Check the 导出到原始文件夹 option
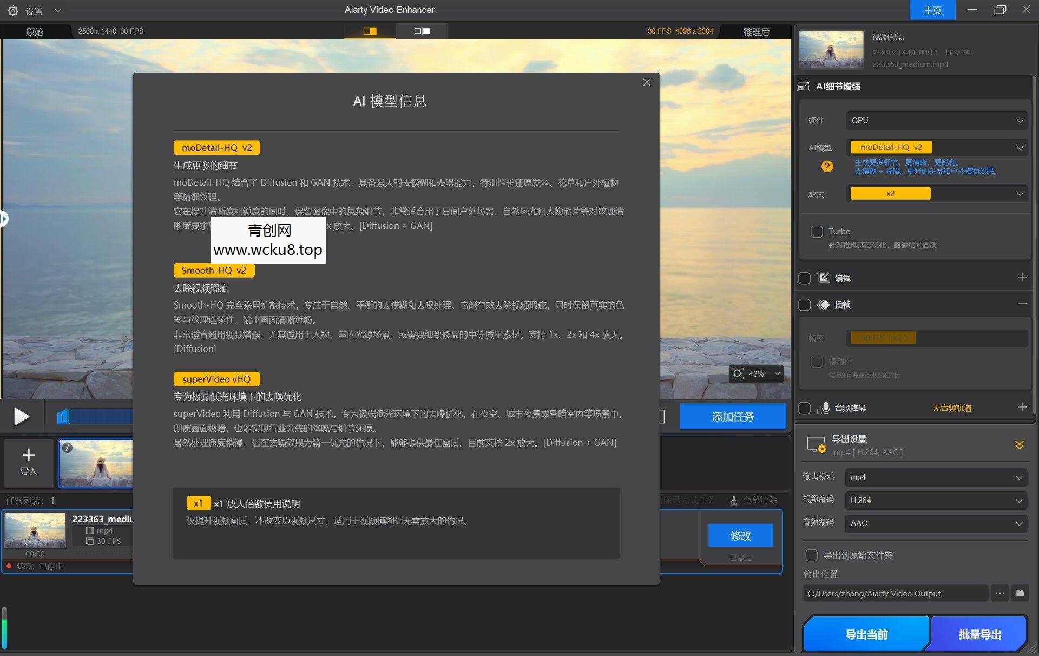This screenshot has width=1039, height=656. (811, 555)
